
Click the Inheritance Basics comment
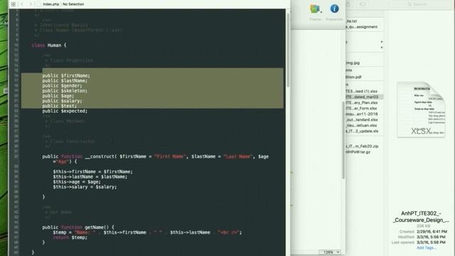pos(63,25)
